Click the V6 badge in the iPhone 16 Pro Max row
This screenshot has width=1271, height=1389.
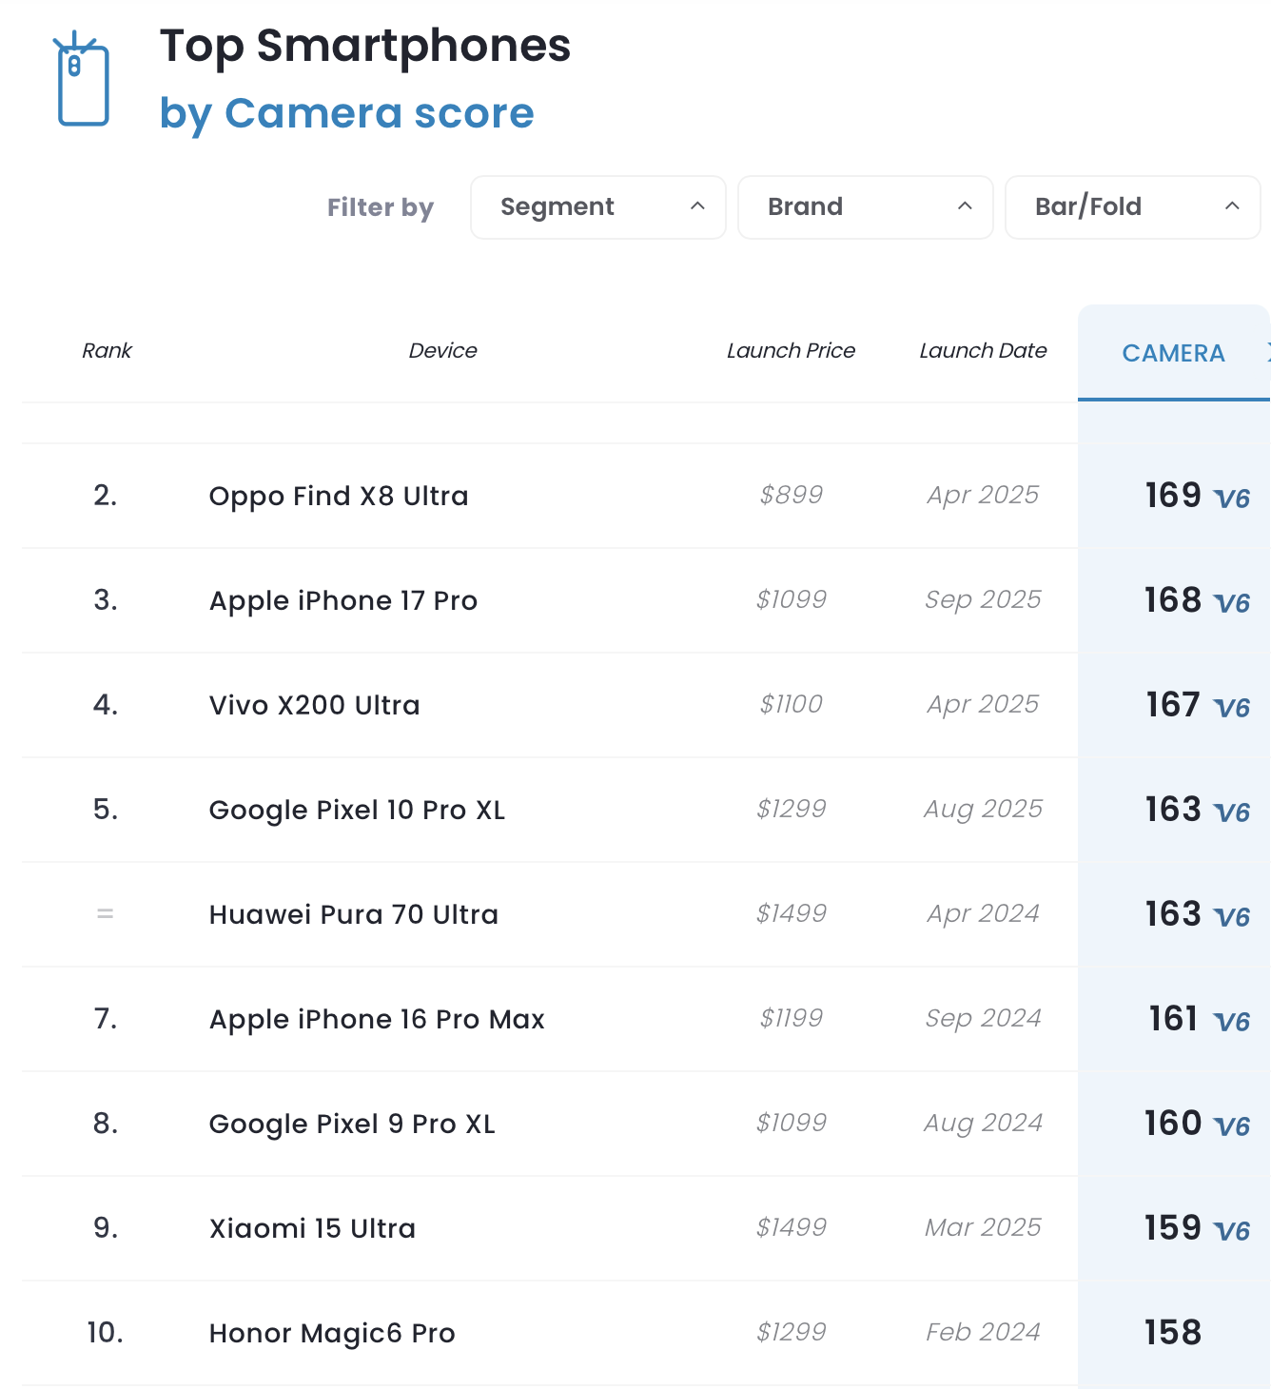coord(1232,1022)
